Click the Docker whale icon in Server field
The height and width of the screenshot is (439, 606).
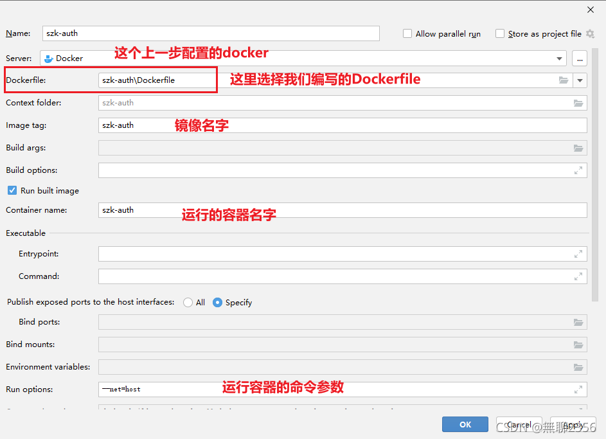[x=50, y=58]
